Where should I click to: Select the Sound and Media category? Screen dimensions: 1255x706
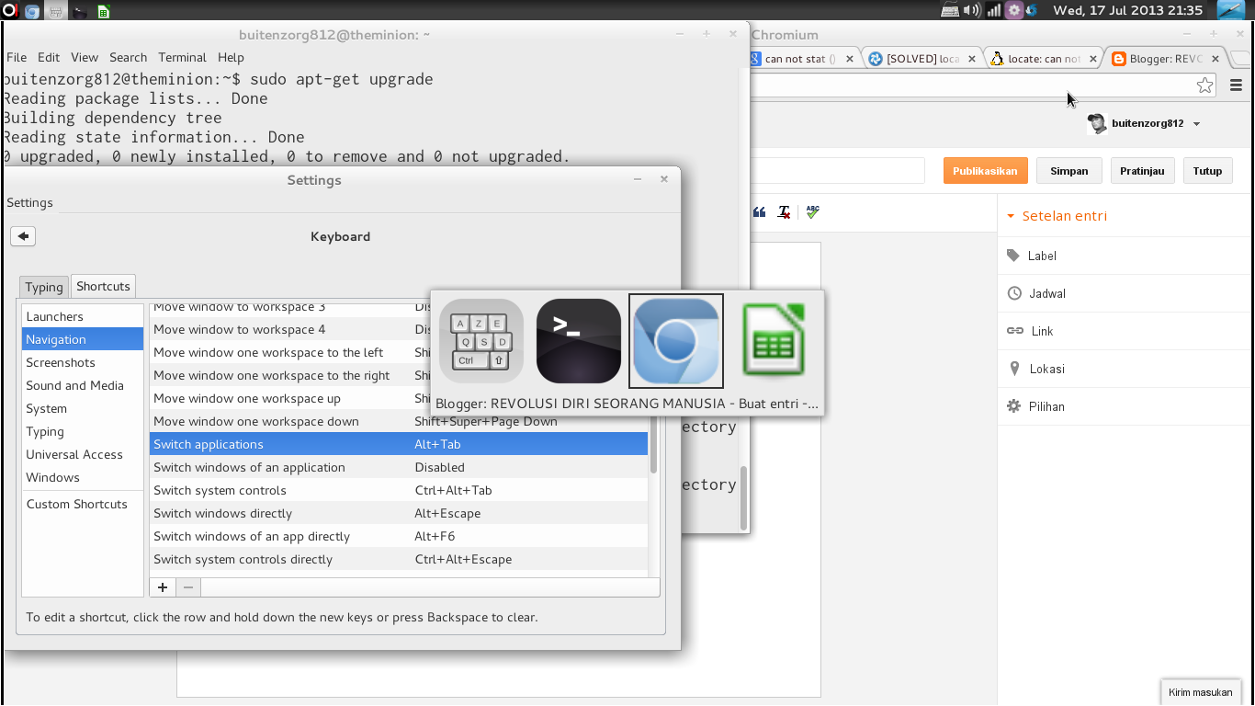point(83,385)
